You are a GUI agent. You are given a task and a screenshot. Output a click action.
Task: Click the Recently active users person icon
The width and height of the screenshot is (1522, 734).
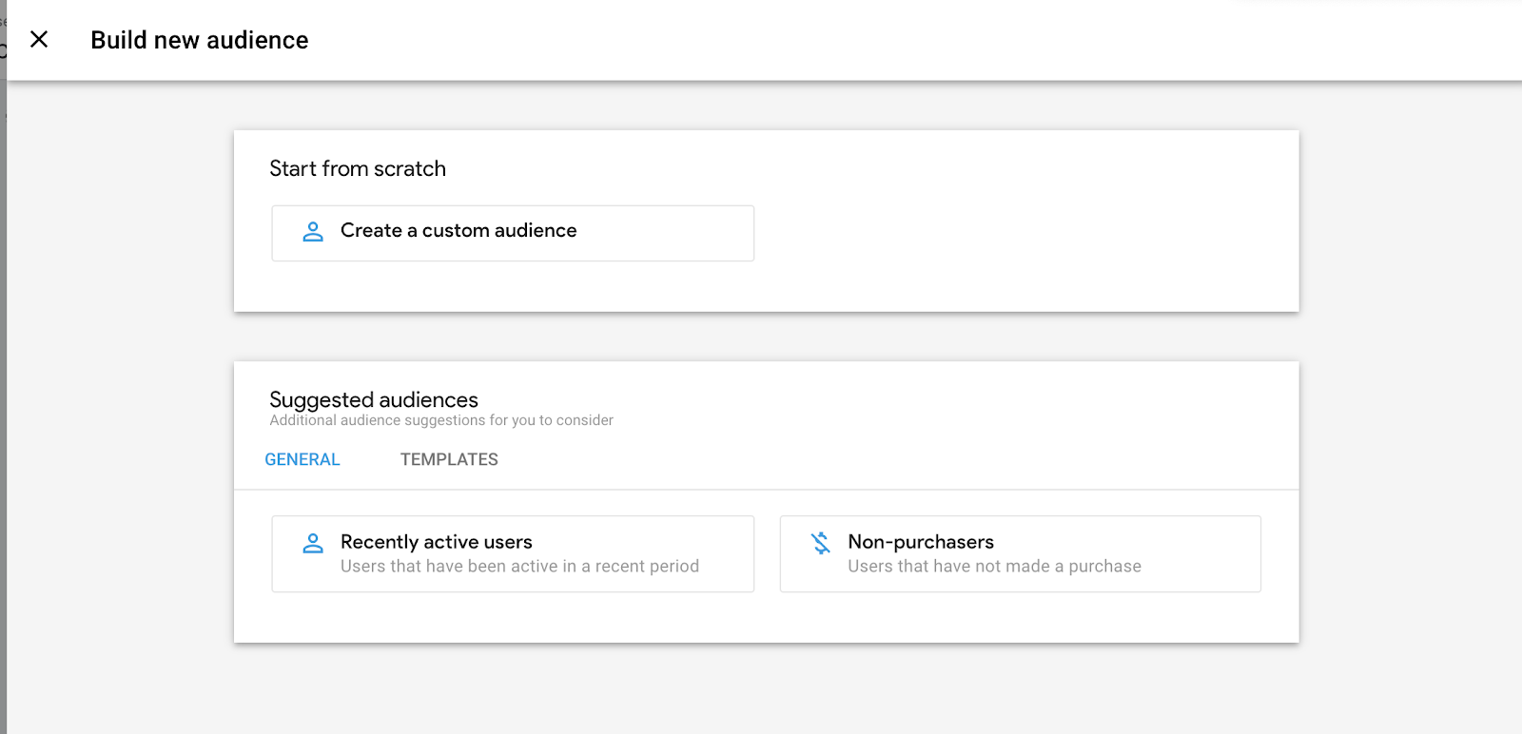(313, 543)
